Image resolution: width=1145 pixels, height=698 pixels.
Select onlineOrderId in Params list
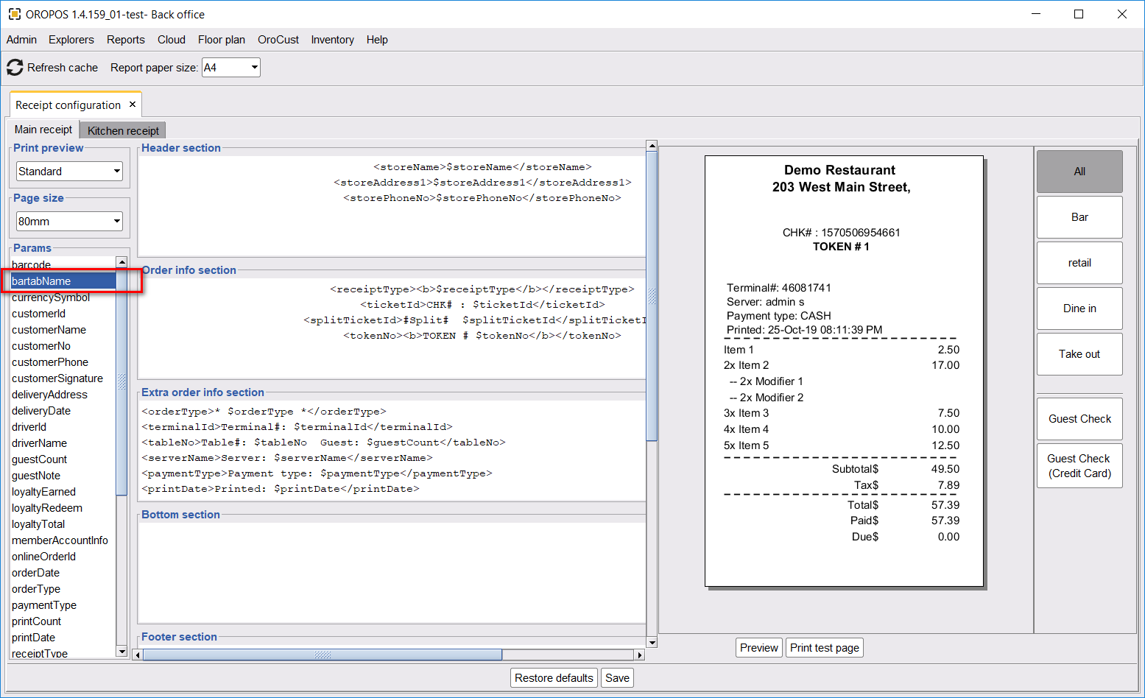coord(63,557)
